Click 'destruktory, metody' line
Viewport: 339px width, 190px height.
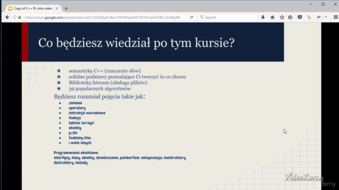pos(70,163)
